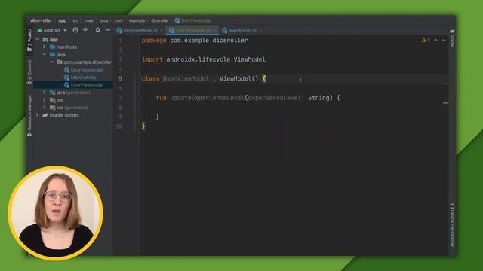Open the Android view dropdown
The height and width of the screenshot is (271, 483).
click(x=52, y=30)
